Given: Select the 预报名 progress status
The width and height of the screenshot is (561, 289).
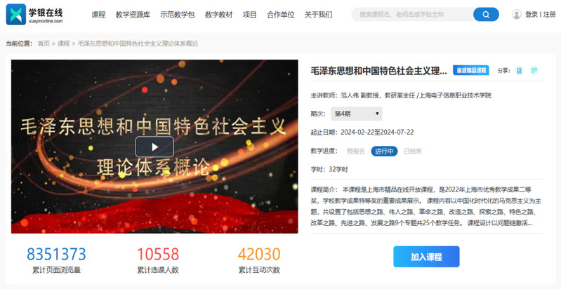Looking at the screenshot, I should [356, 151].
